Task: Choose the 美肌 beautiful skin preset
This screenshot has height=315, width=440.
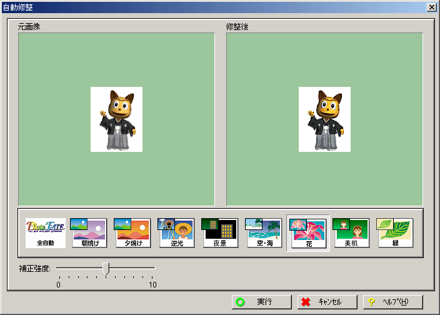Action: coord(351,233)
